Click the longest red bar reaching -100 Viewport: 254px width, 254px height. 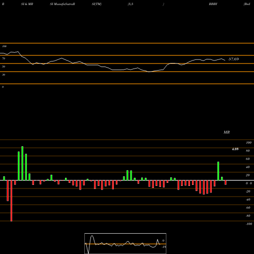point(11,201)
